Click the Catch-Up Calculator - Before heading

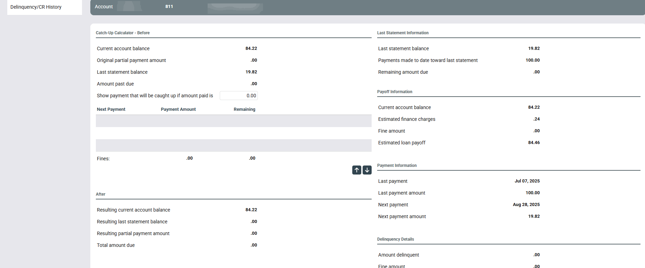click(x=123, y=33)
